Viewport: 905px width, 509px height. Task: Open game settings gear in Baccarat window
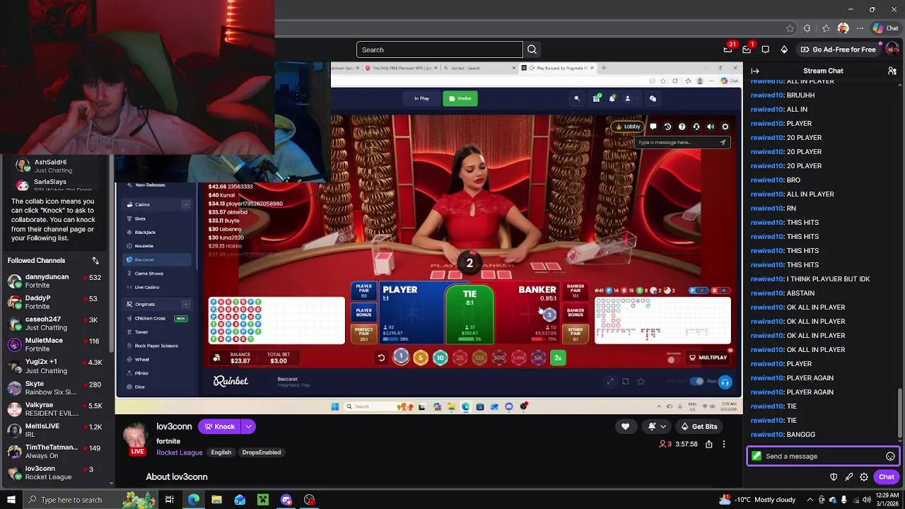(x=725, y=127)
